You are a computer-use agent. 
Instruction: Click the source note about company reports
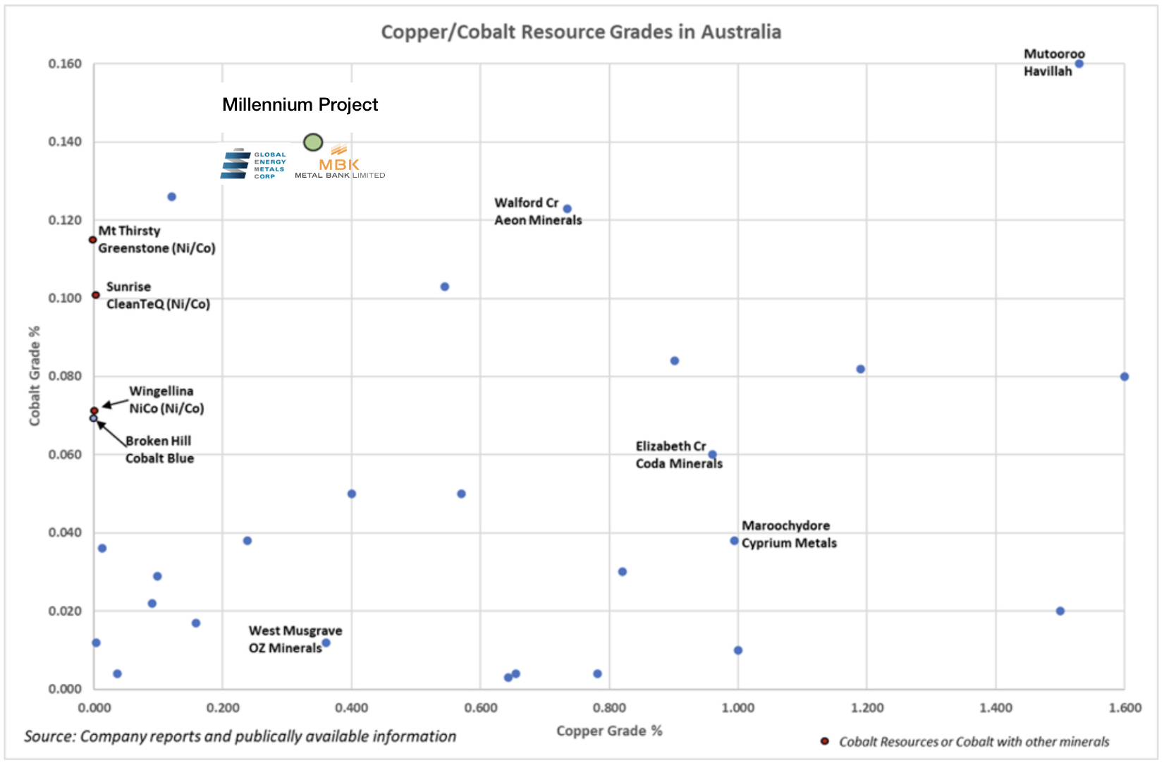240,736
